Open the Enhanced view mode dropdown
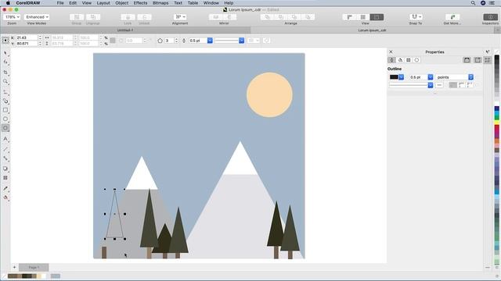 click(37, 17)
